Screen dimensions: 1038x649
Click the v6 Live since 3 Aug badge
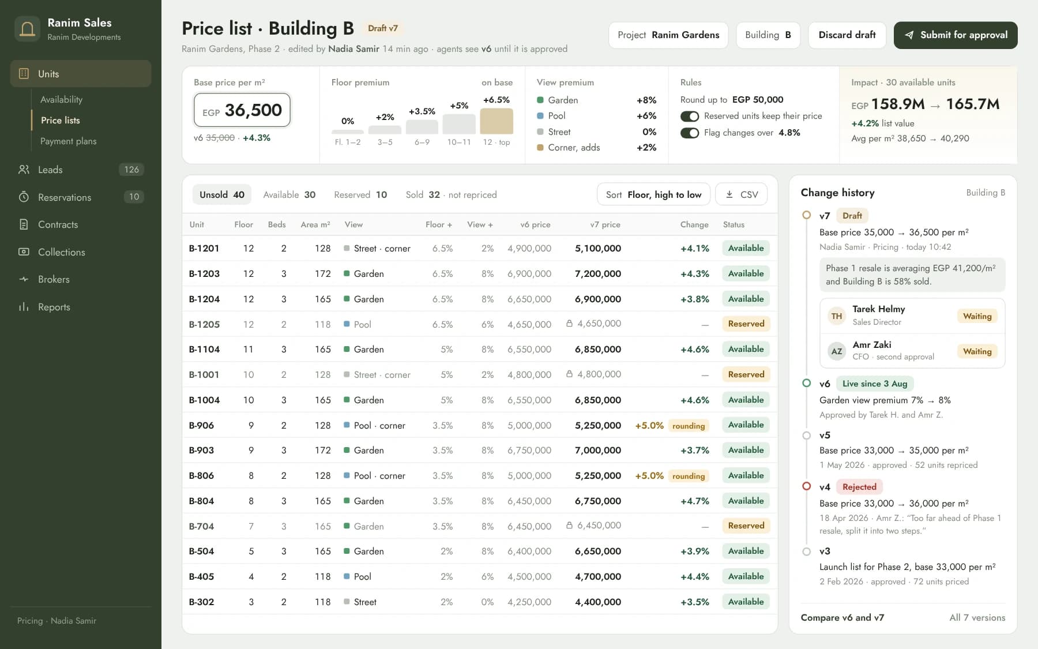point(875,384)
